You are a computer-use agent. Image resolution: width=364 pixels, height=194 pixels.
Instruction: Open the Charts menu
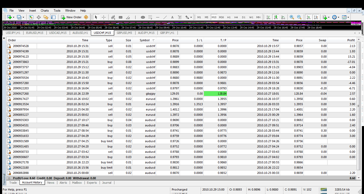coord(45,11)
